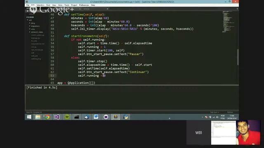Open the Help menu
This screenshot has height=148, width=264.
click(93, 5)
